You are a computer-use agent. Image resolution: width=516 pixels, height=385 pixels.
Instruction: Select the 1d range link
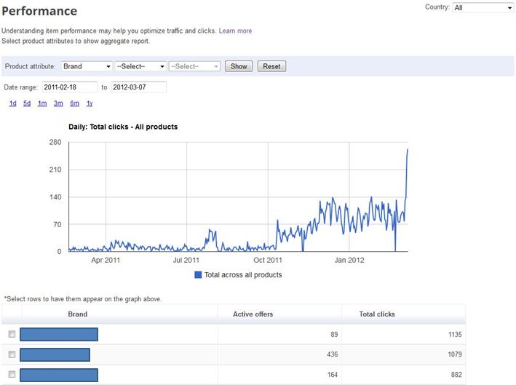point(13,103)
